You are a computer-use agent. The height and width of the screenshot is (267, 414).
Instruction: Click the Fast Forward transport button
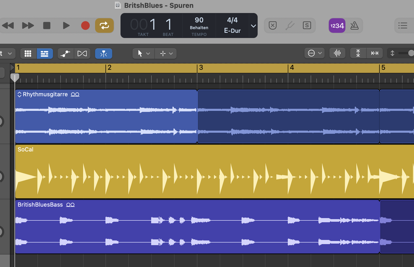(x=28, y=26)
